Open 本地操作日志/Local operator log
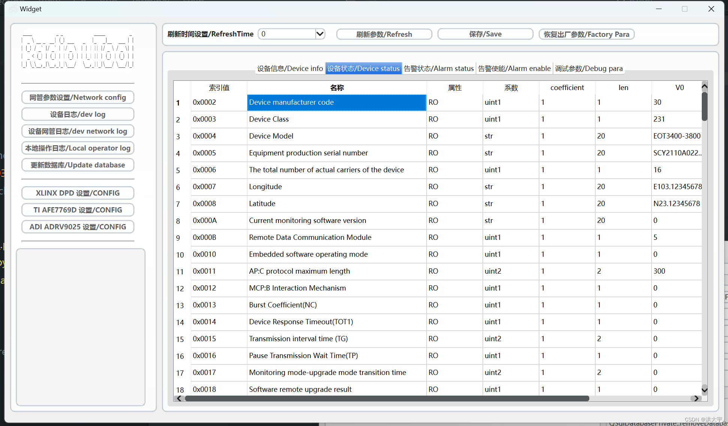Screen dimensions: 728x426 (78, 148)
